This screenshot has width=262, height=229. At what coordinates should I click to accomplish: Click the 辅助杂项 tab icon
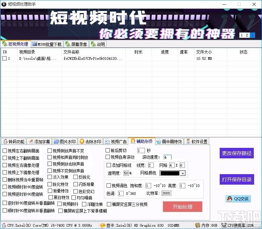tap(133, 141)
